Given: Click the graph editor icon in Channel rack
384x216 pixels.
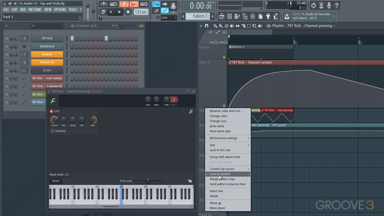Looking at the screenshot, I should 141,26.
